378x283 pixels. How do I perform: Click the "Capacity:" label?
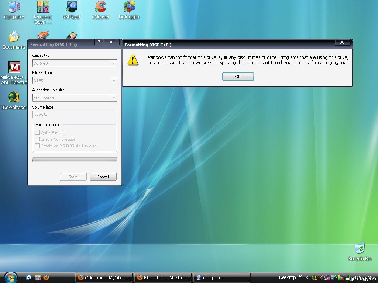[41, 55]
